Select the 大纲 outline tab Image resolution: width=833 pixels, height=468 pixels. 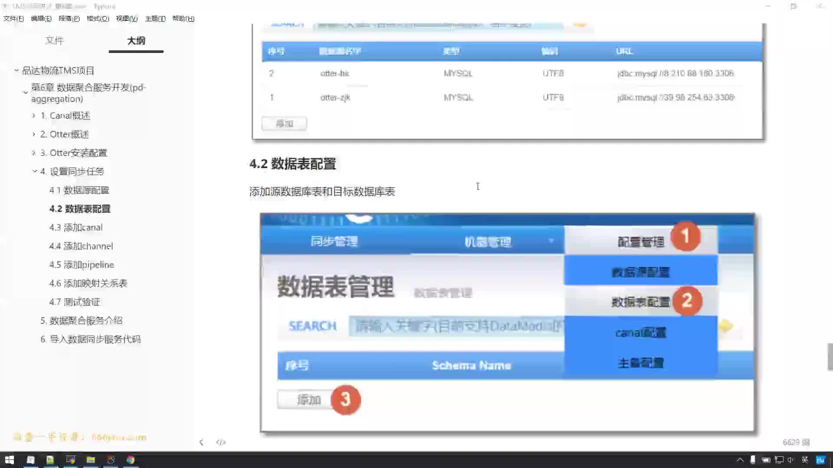point(136,41)
